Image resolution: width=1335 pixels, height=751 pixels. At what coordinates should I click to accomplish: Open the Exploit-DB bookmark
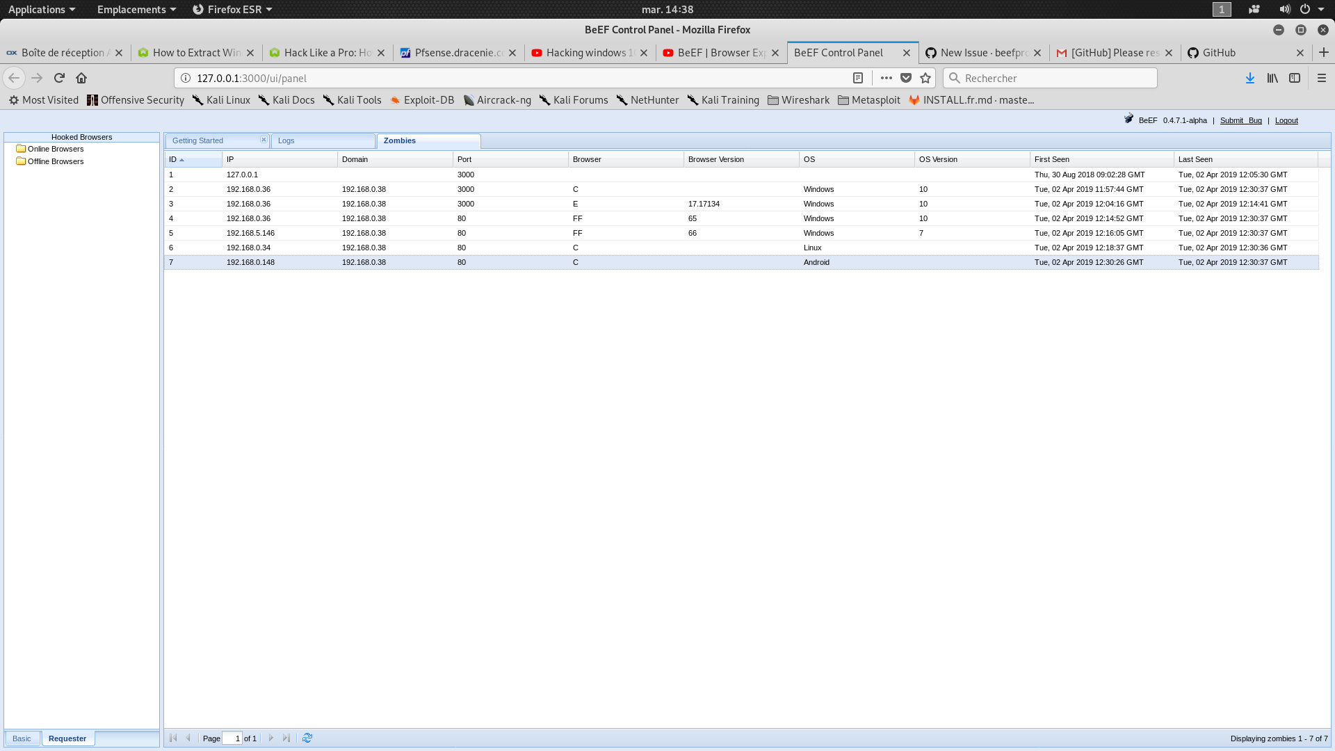[x=422, y=99]
